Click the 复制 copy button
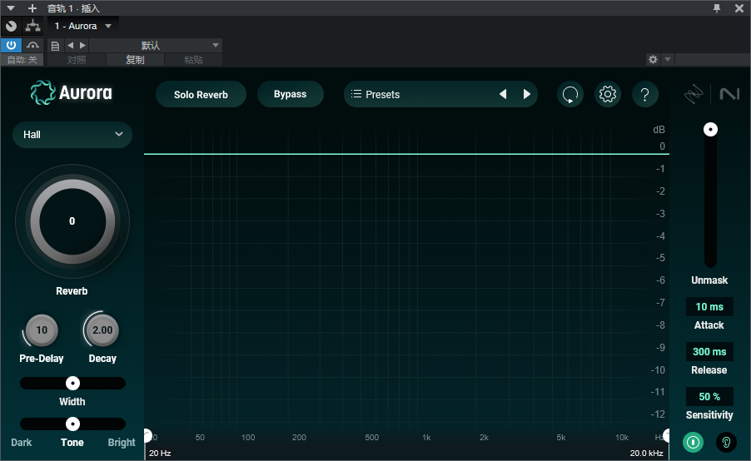Screen dimensions: 751x461 [135, 60]
